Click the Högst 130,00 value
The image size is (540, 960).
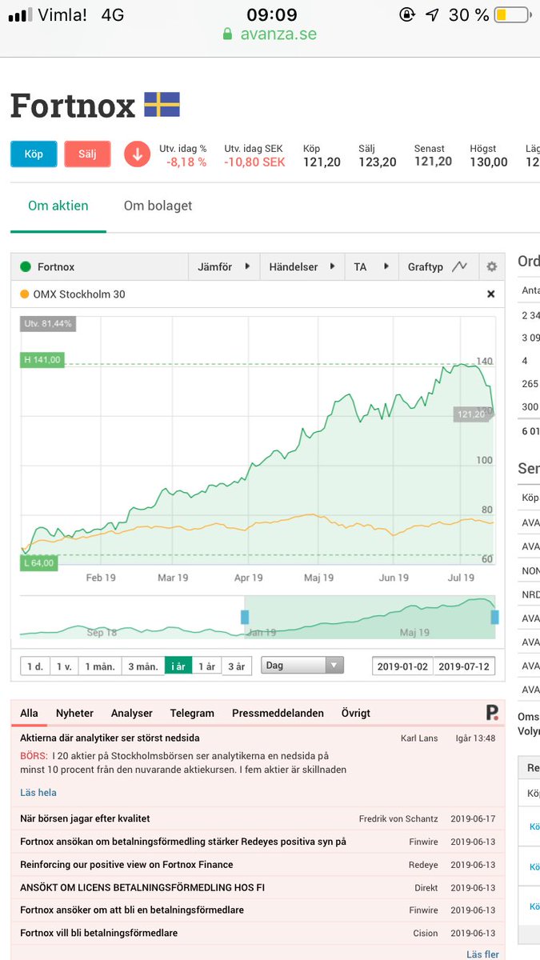[489, 162]
